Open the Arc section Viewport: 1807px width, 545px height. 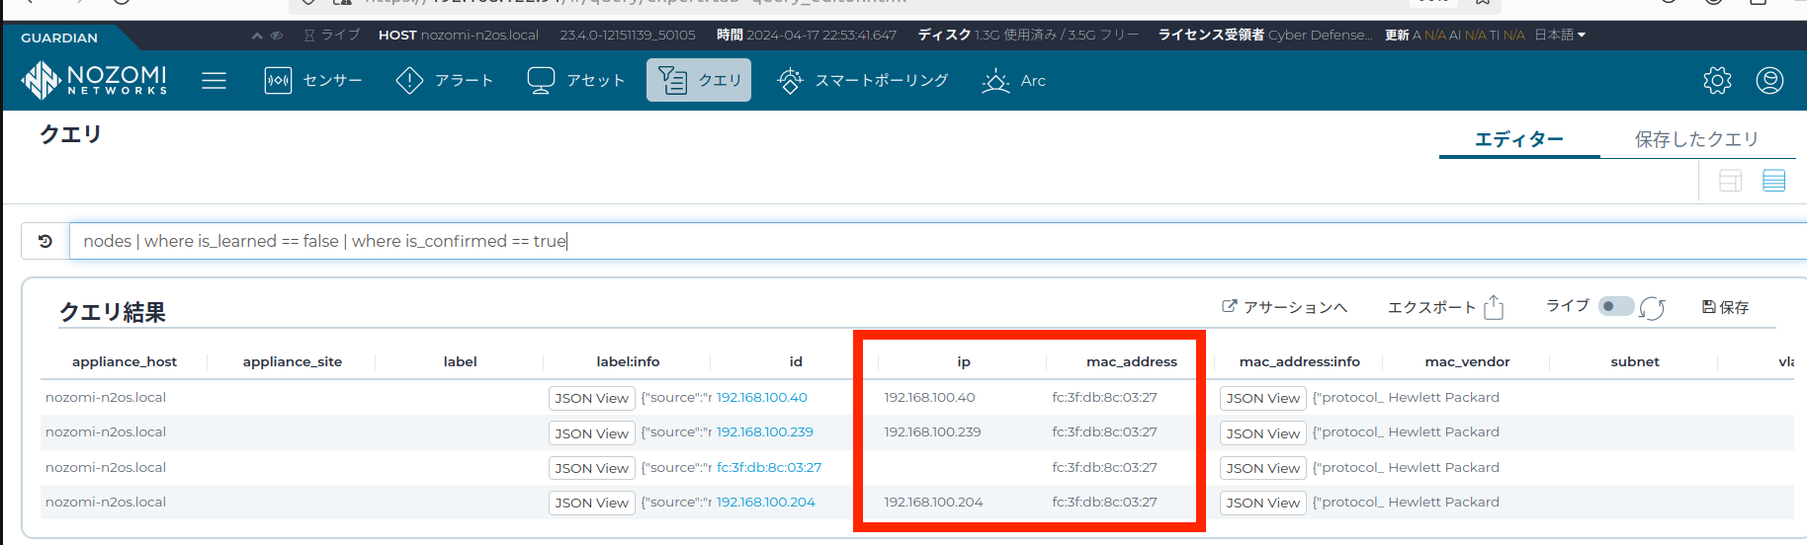[1014, 80]
